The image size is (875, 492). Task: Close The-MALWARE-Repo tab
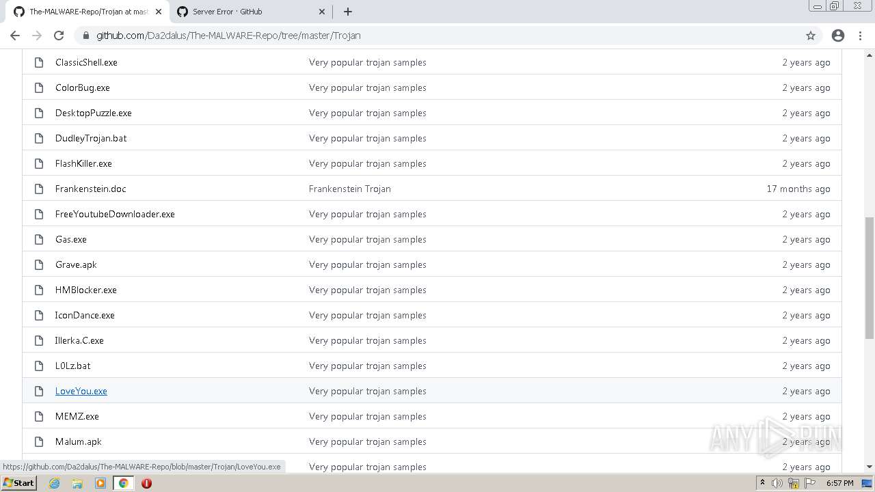tap(158, 12)
